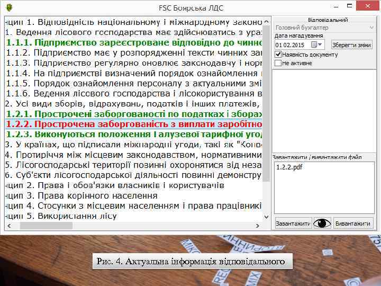Minimize the FSC Боярська ЛДС window

pyautogui.click(x=337, y=6)
